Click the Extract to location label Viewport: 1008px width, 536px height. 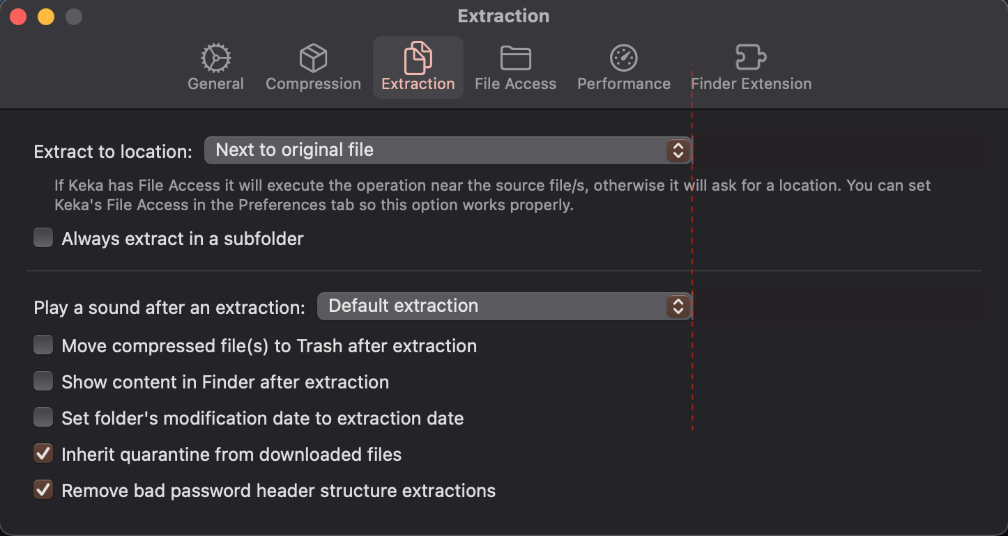113,151
